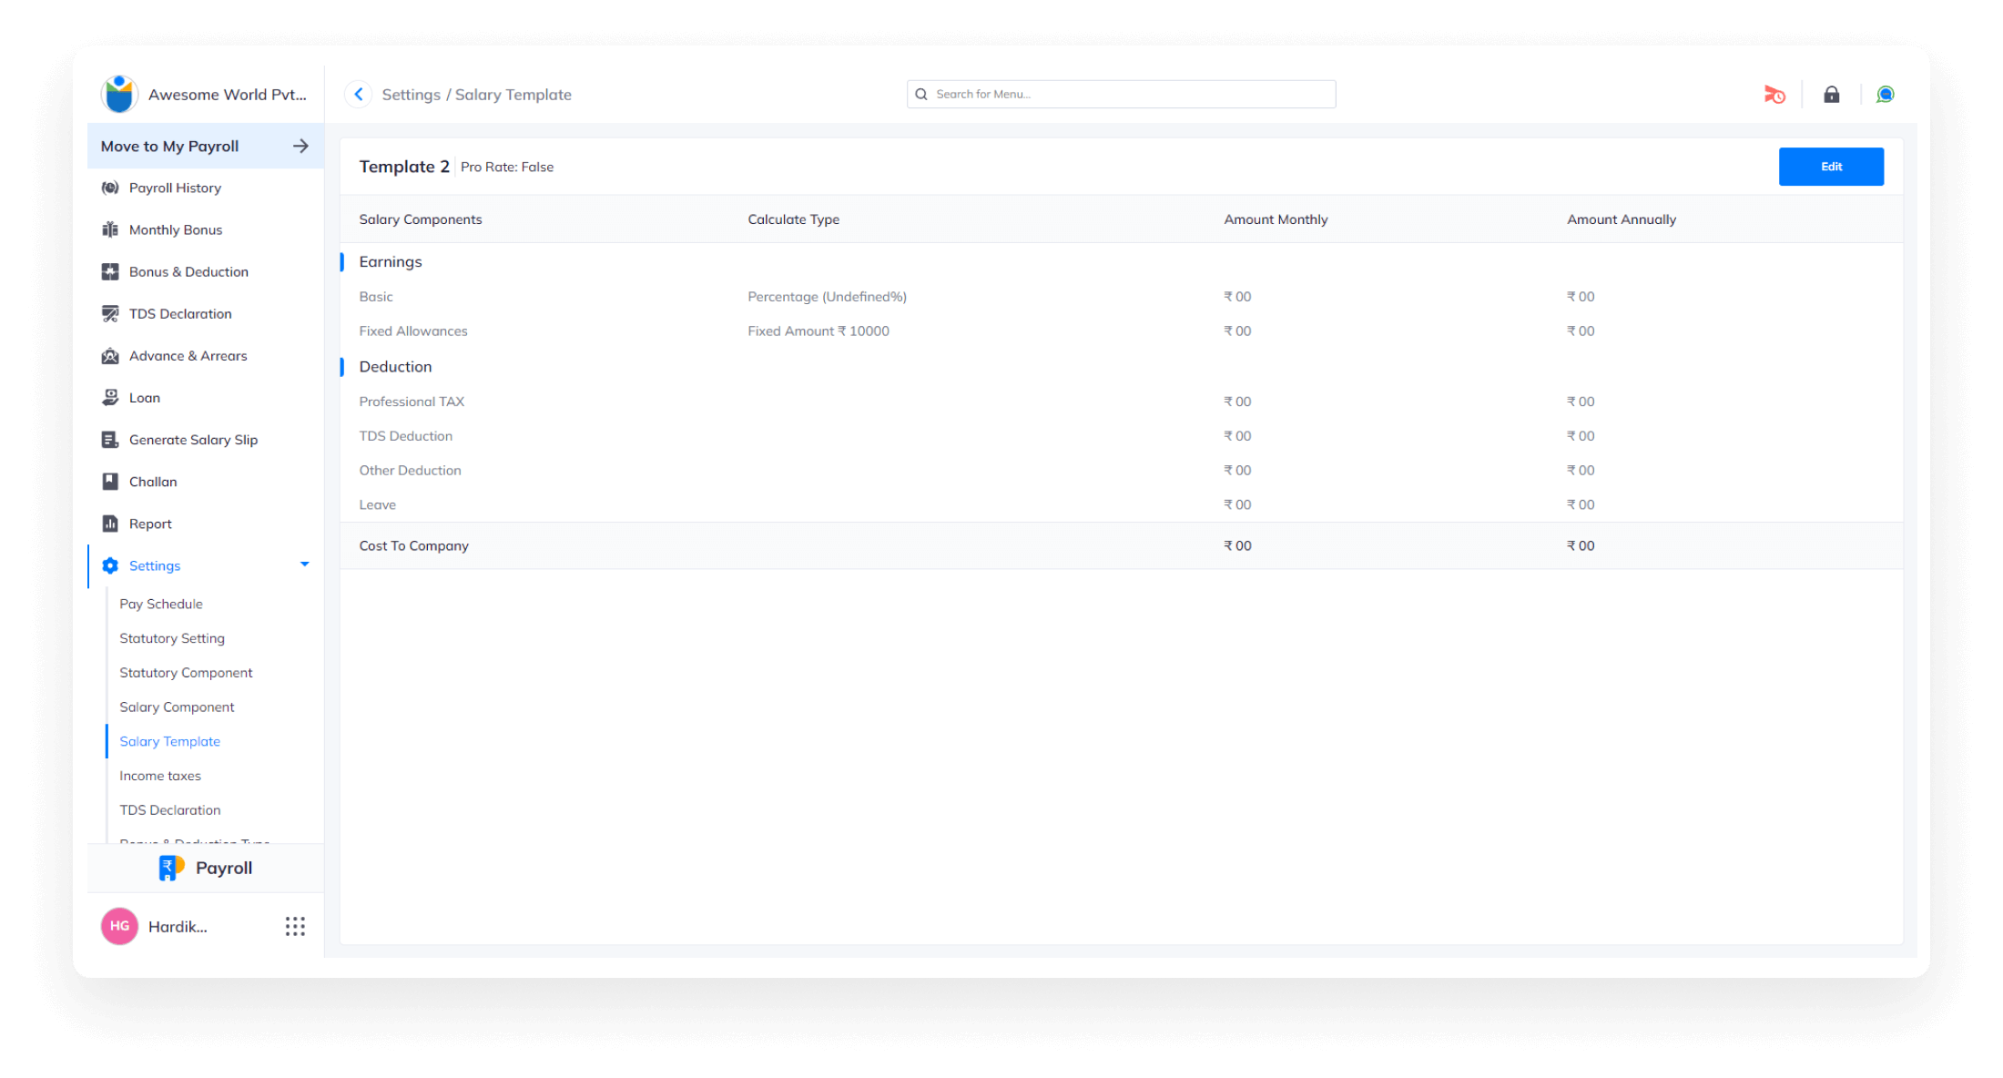Click the TDS Declaration icon

pos(110,313)
